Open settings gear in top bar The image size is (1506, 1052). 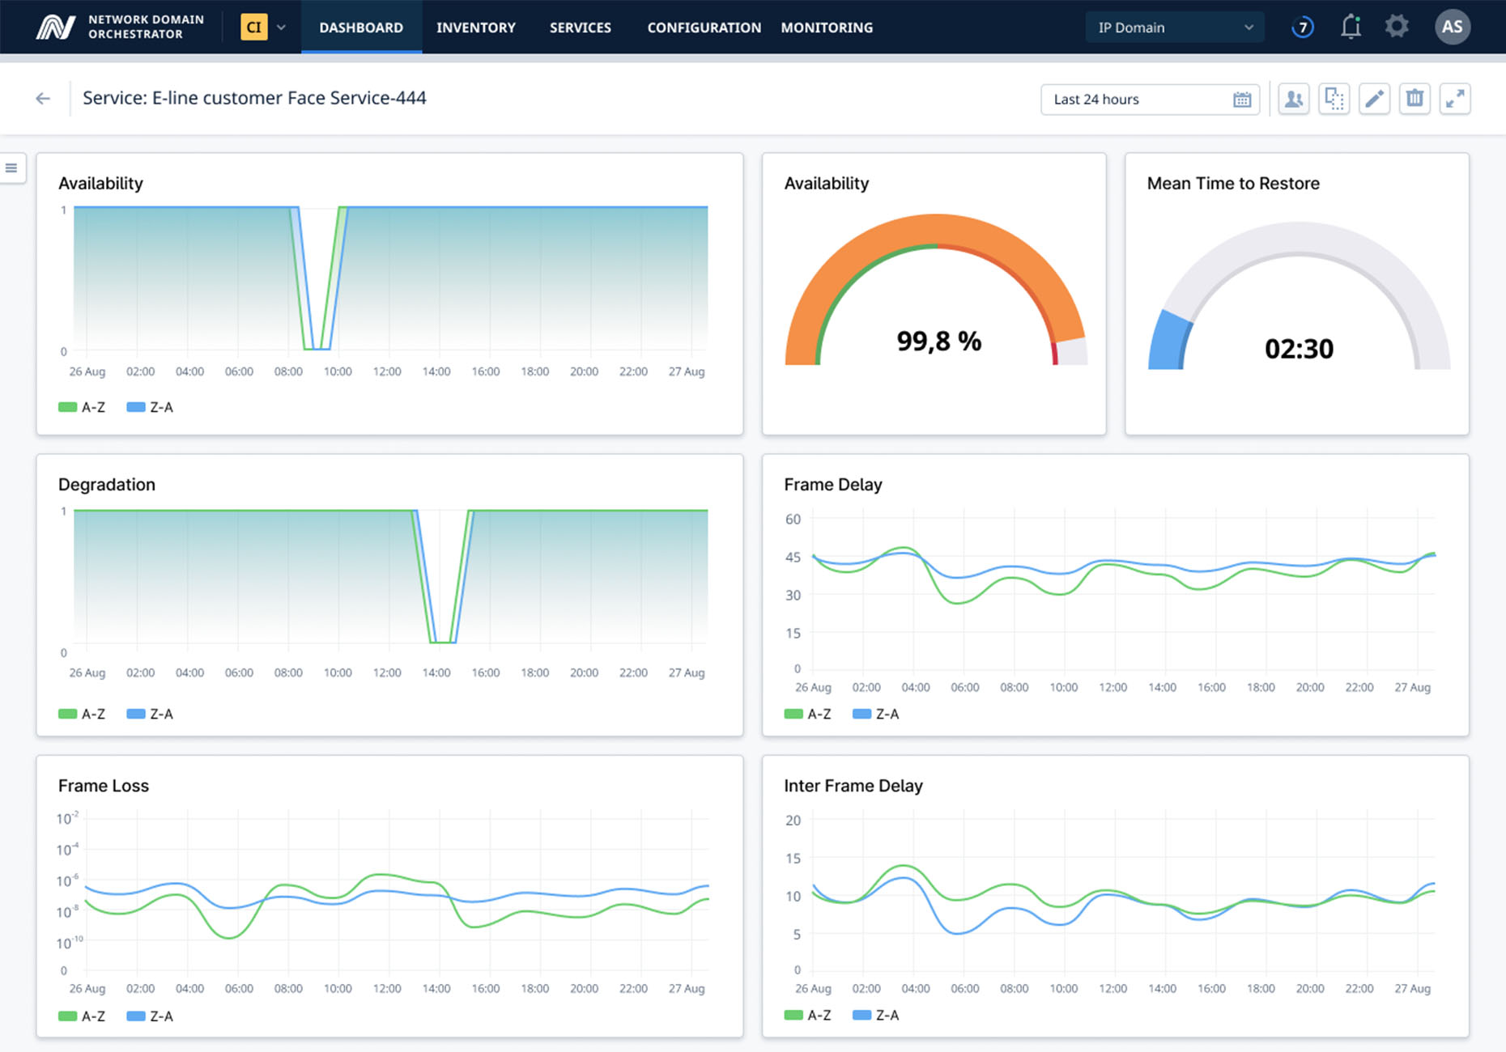click(x=1397, y=28)
